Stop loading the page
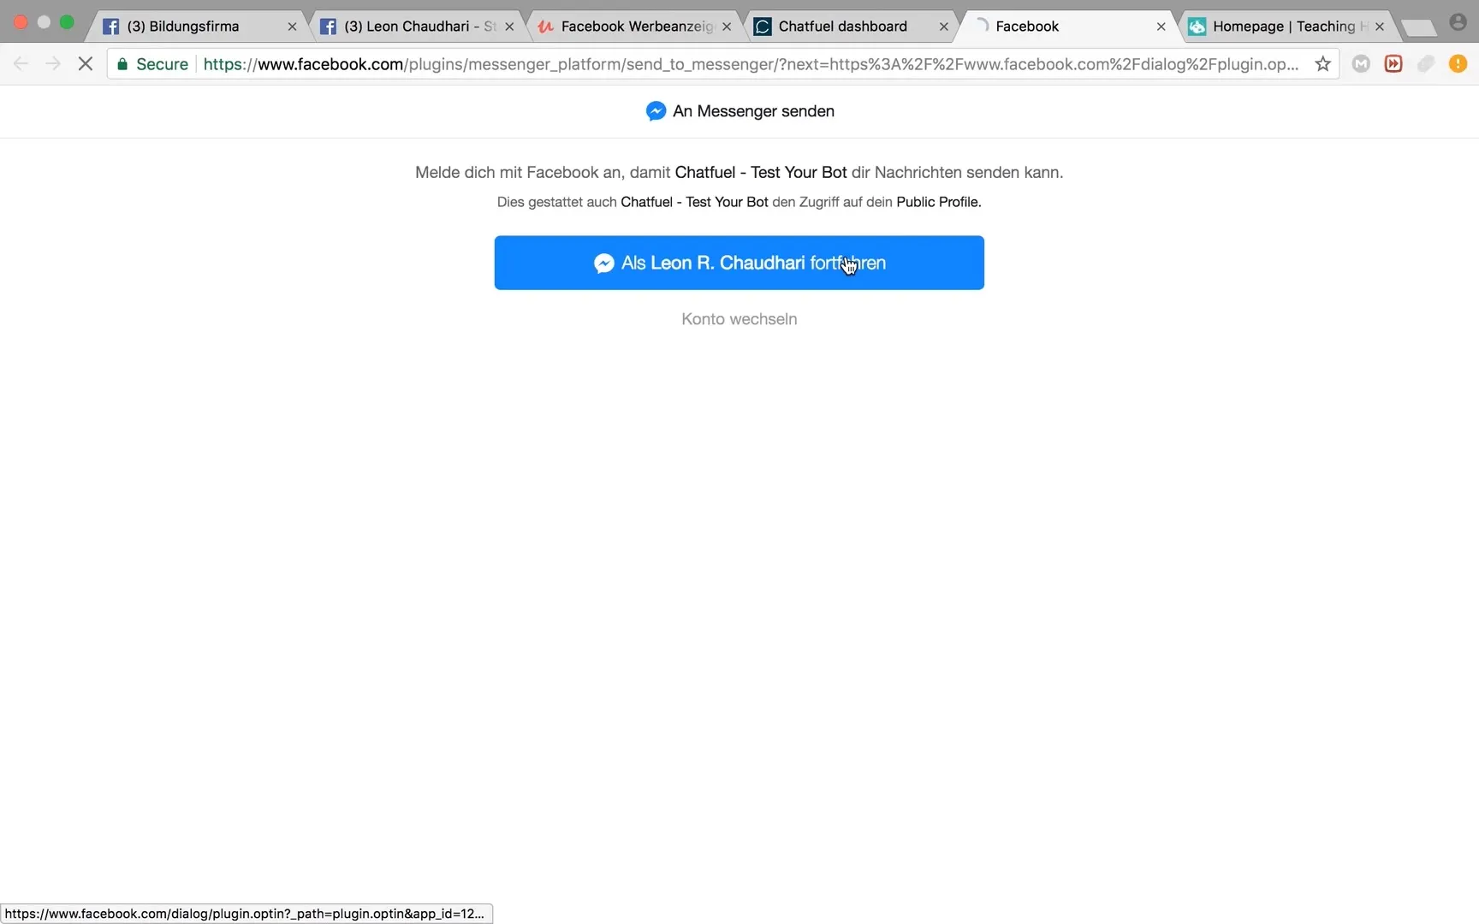The height and width of the screenshot is (924, 1479). click(x=85, y=64)
